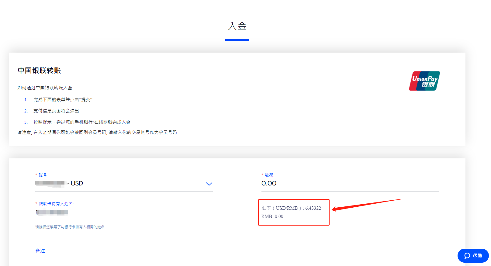Click the cardholder name hint text below field
Image resolution: width=491 pixels, height=266 pixels.
coord(70,227)
